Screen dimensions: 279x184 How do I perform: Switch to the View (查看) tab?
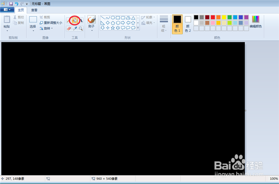click(x=34, y=10)
